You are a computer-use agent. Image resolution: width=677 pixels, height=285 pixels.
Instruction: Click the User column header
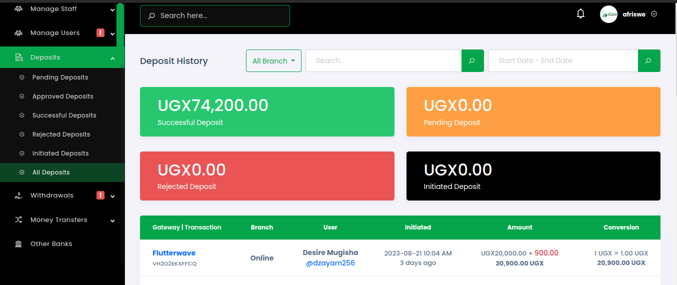click(x=330, y=227)
